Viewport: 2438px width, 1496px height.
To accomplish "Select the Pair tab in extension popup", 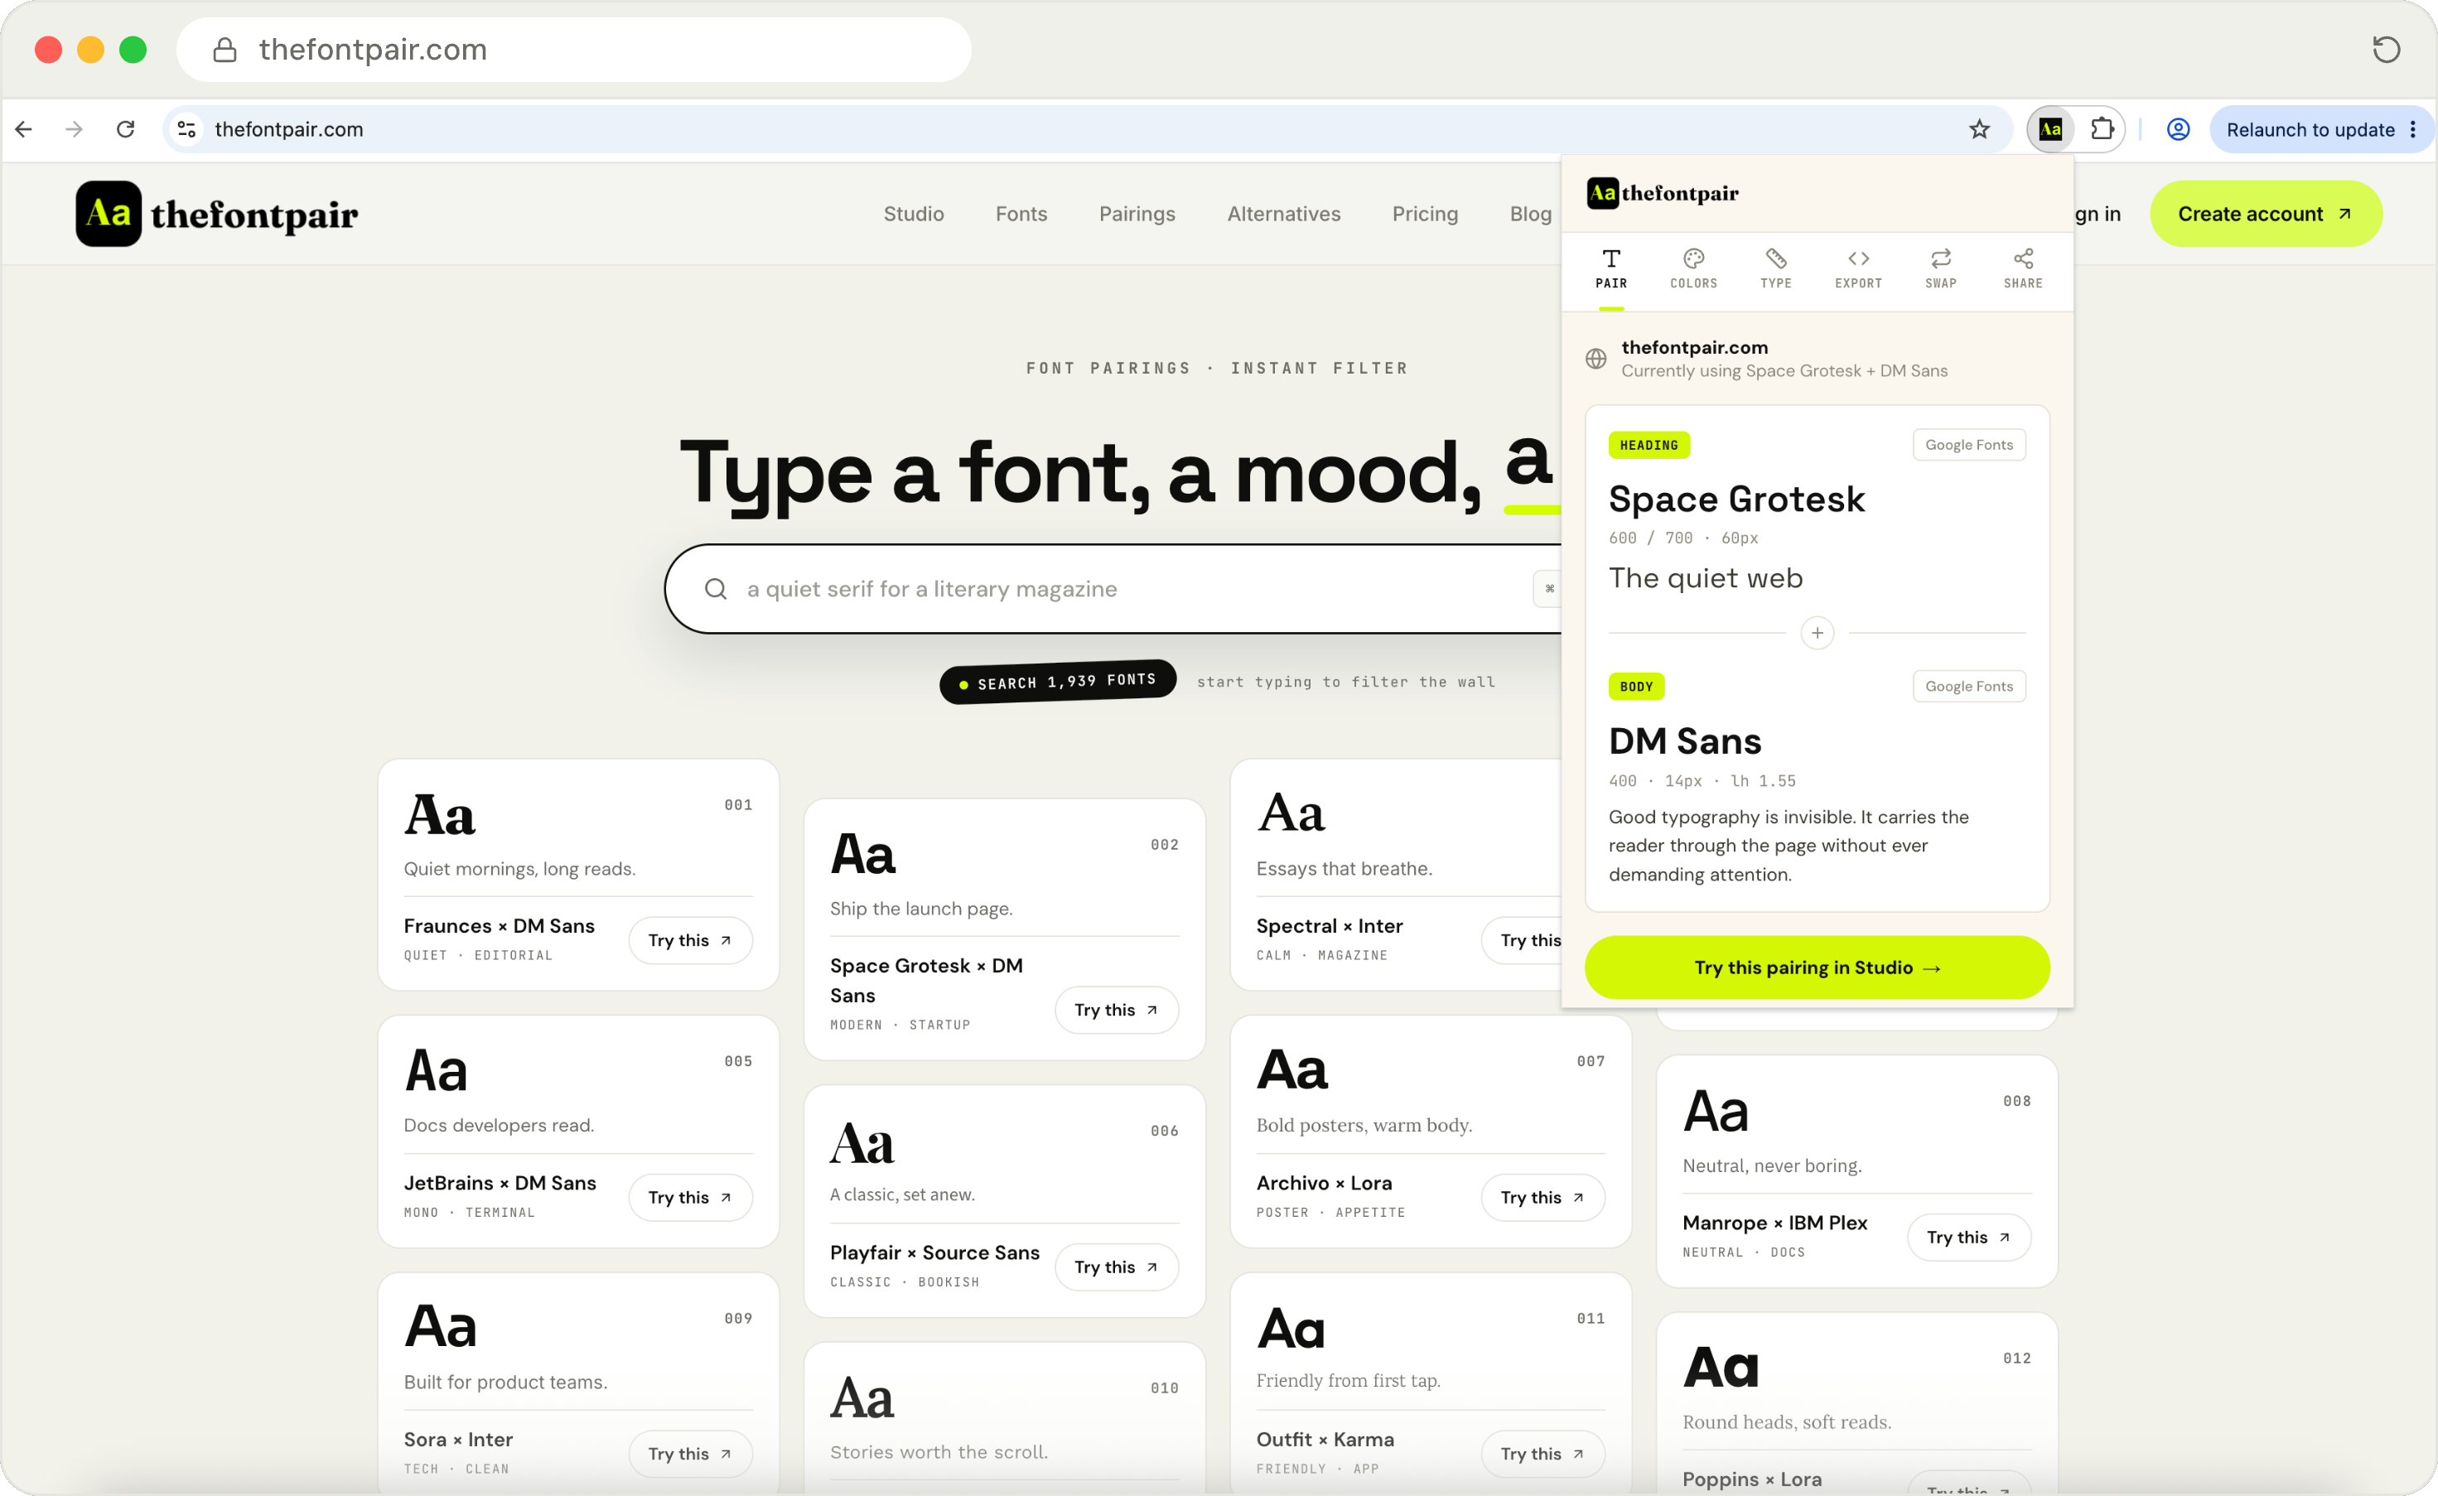I will coord(1610,269).
